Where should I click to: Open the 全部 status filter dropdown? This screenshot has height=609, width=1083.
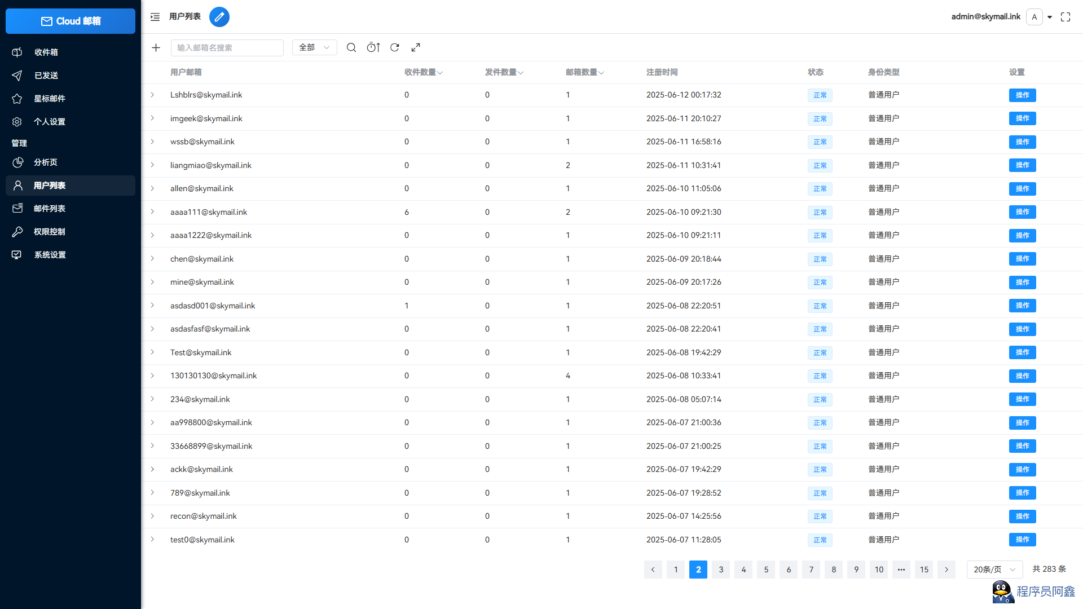[314, 48]
